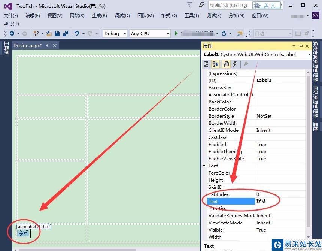Open the 视图(V) menu
Screen dimensions: 322x251
55,16
